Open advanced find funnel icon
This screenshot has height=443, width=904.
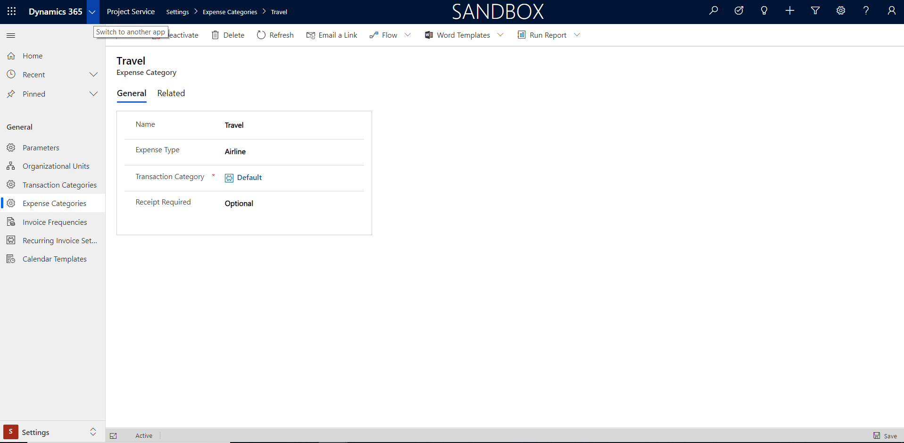click(x=815, y=11)
